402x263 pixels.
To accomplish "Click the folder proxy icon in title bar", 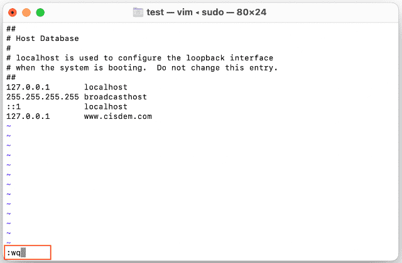I will [x=139, y=11].
